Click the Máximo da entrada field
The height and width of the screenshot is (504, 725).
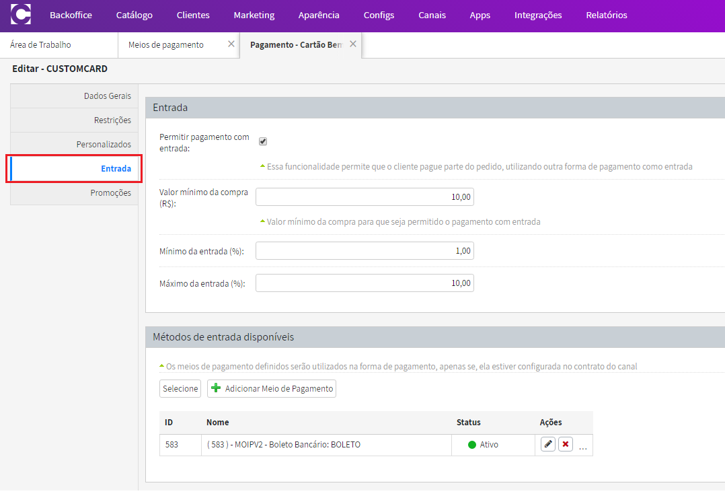point(365,283)
